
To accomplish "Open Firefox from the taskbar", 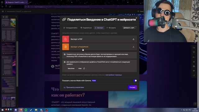I will [x=21, y=110].
